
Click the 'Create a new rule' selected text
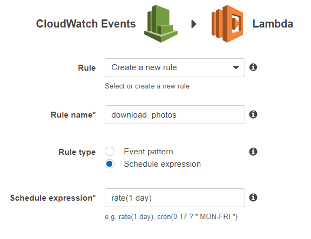pyautogui.click(x=144, y=67)
